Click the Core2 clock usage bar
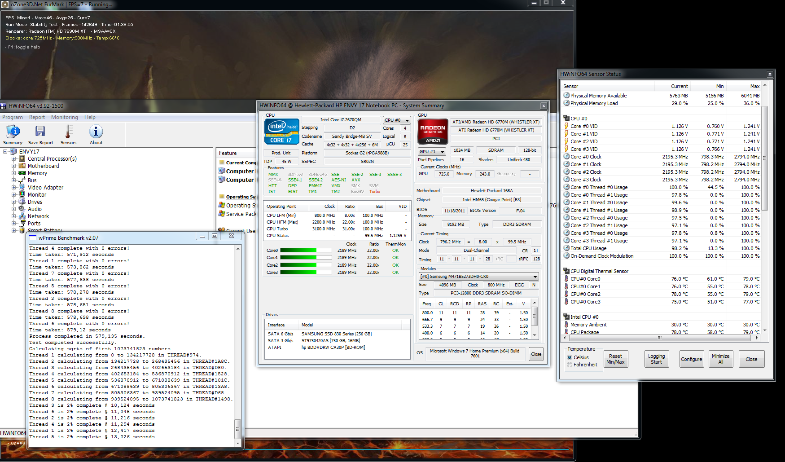 coord(306,265)
